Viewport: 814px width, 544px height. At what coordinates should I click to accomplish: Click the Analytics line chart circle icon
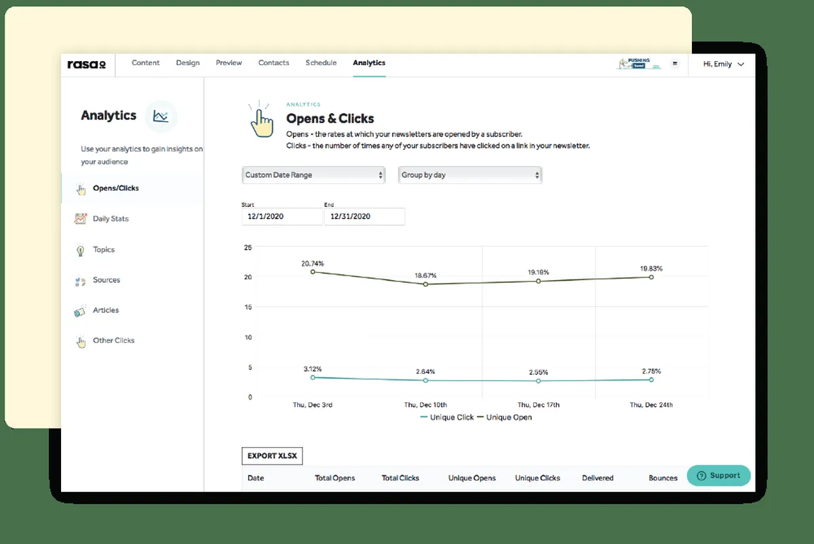161,116
